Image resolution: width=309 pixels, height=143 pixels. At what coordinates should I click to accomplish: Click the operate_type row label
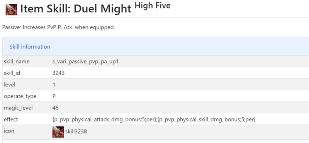pos(20,96)
